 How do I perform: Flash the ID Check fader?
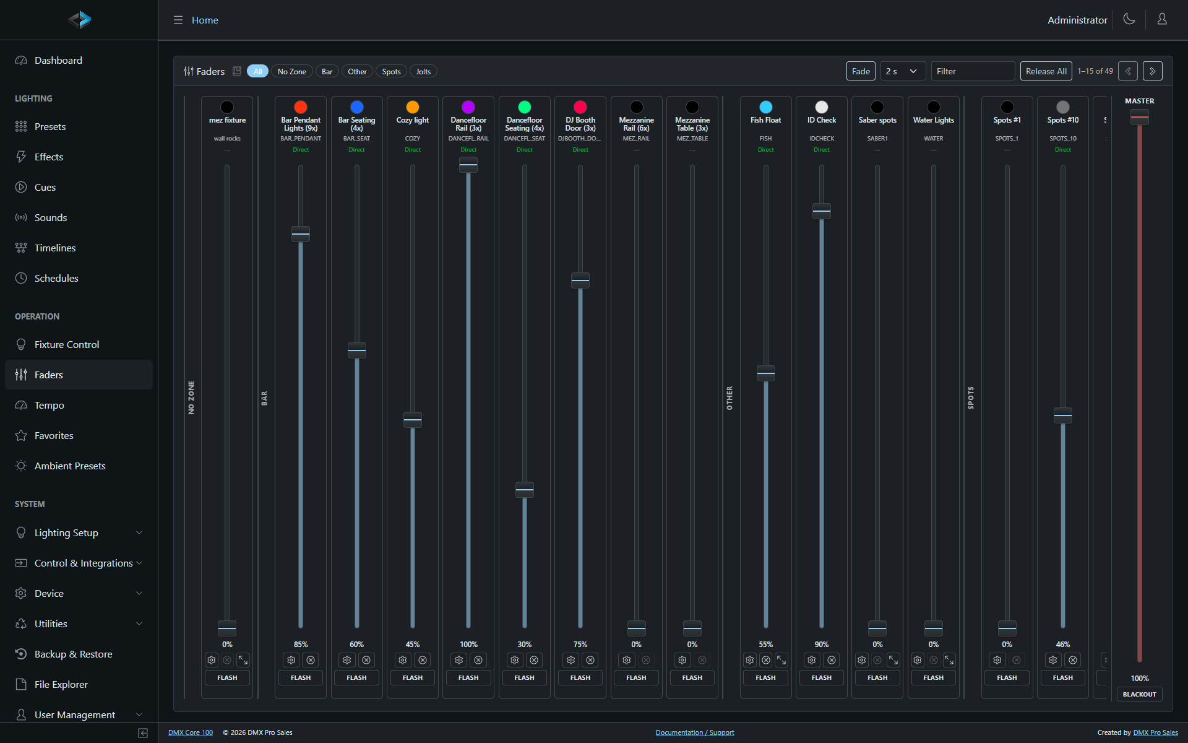pos(822,677)
